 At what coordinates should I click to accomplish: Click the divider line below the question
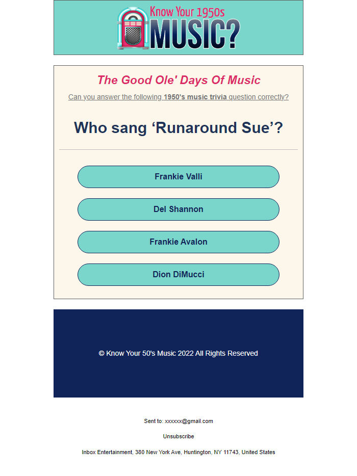(x=178, y=150)
